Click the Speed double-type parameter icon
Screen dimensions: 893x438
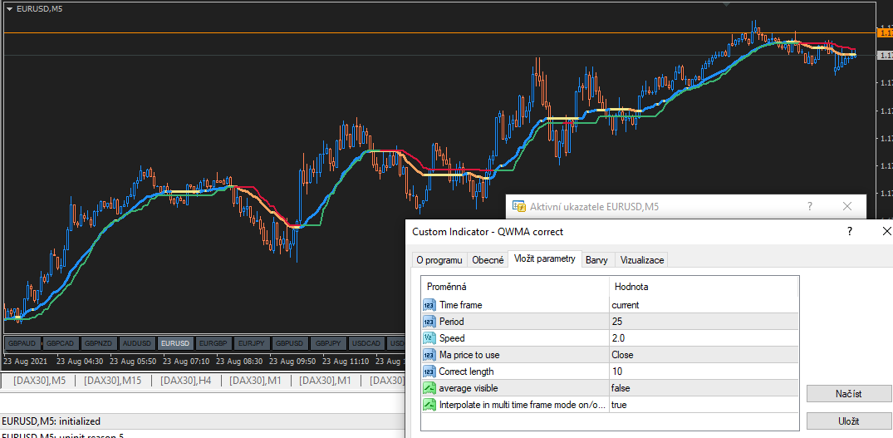coord(429,338)
